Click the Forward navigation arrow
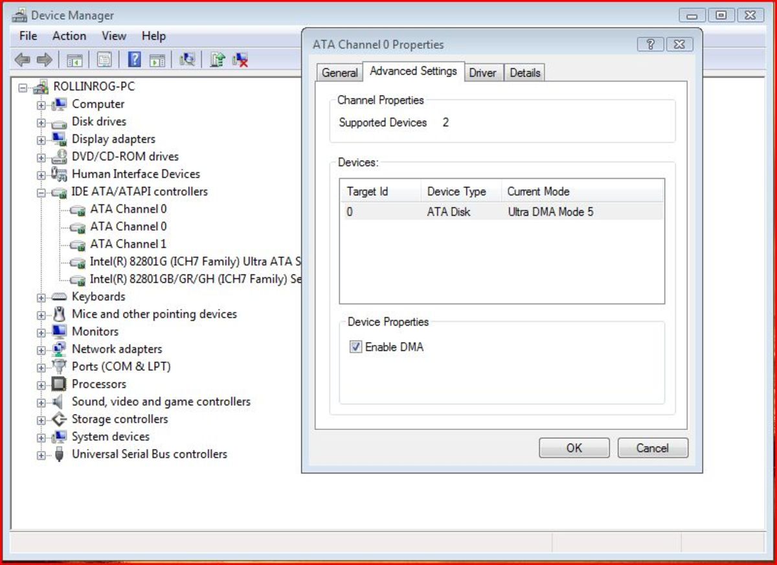This screenshot has width=777, height=565. pos(44,59)
